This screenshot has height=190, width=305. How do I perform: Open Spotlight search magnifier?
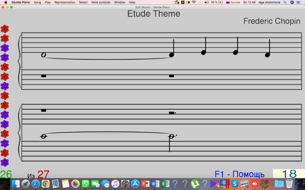285,2
